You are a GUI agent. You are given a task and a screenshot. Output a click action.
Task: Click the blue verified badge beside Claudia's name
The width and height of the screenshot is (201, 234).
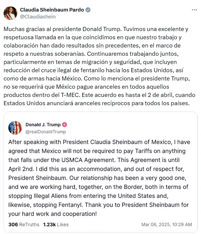(x=88, y=10)
